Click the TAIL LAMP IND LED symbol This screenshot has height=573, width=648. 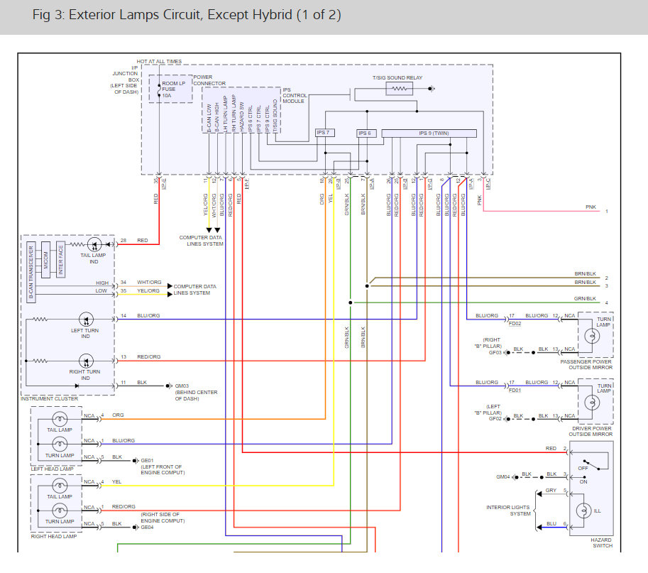tap(94, 245)
